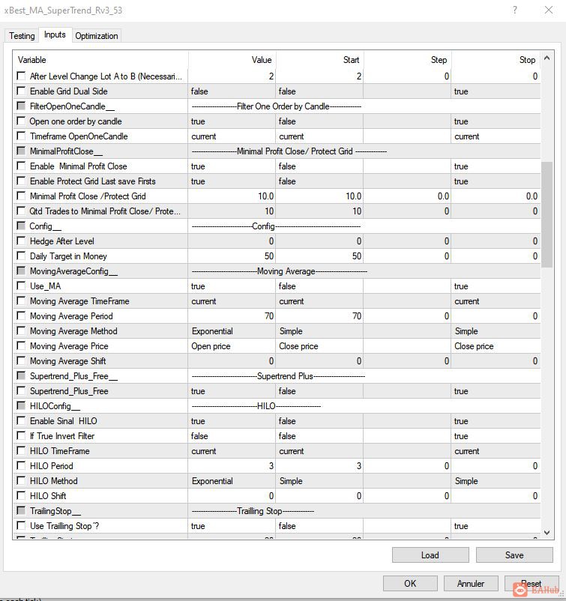The width and height of the screenshot is (566, 601).
Task: Check the Supertrend_Plus_Free parameter checkbox
Action: click(21, 390)
